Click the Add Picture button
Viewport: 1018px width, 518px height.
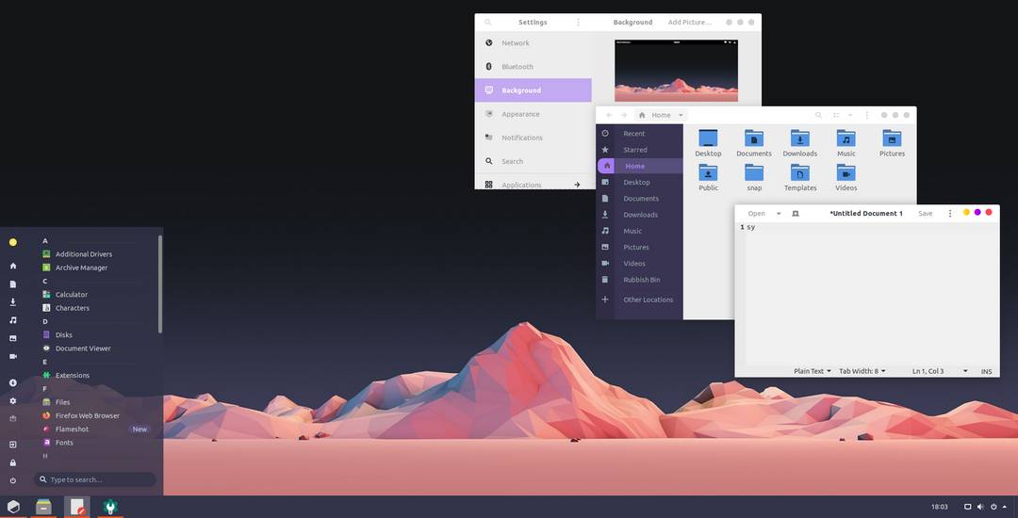point(689,22)
